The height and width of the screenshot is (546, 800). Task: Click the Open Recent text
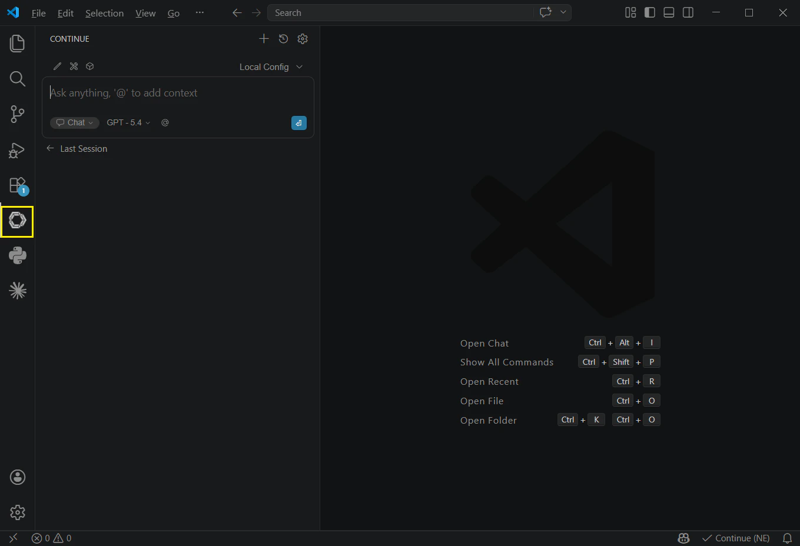(x=489, y=382)
